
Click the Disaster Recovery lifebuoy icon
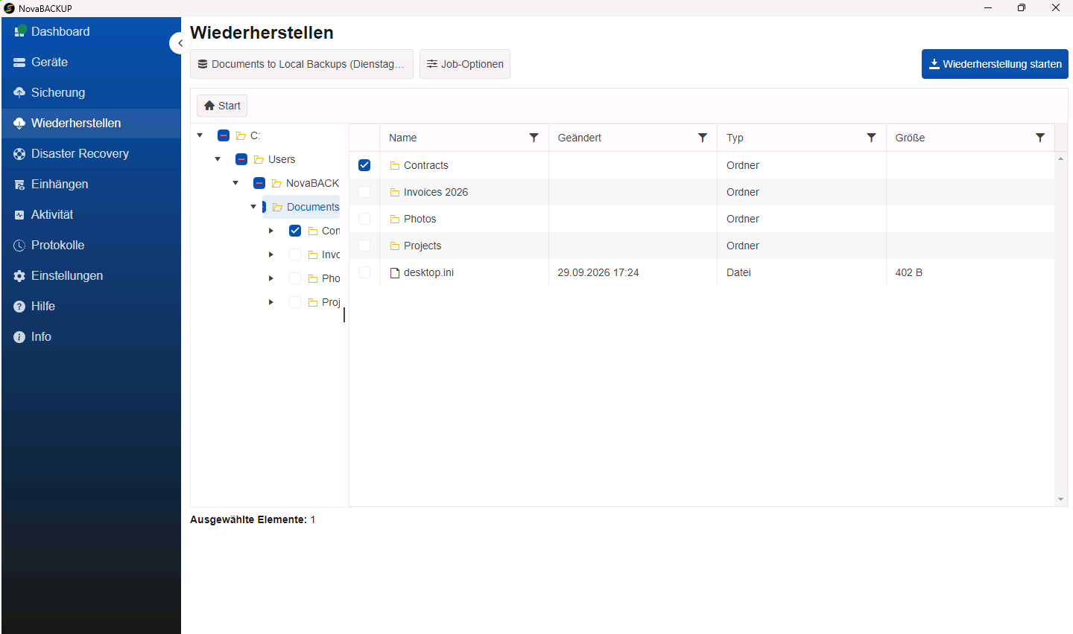[19, 154]
